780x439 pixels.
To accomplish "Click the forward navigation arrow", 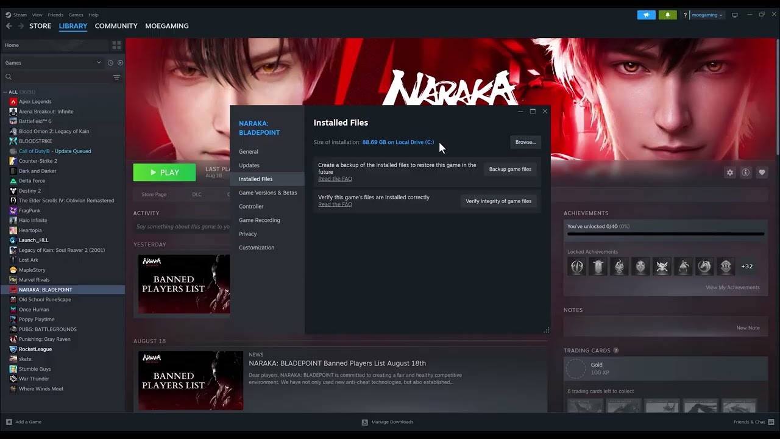I will 21,26.
